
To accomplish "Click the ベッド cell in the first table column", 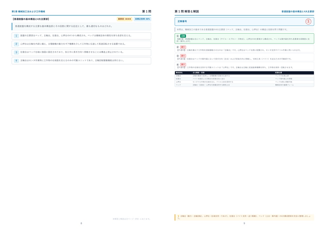I will click(x=178, y=85).
